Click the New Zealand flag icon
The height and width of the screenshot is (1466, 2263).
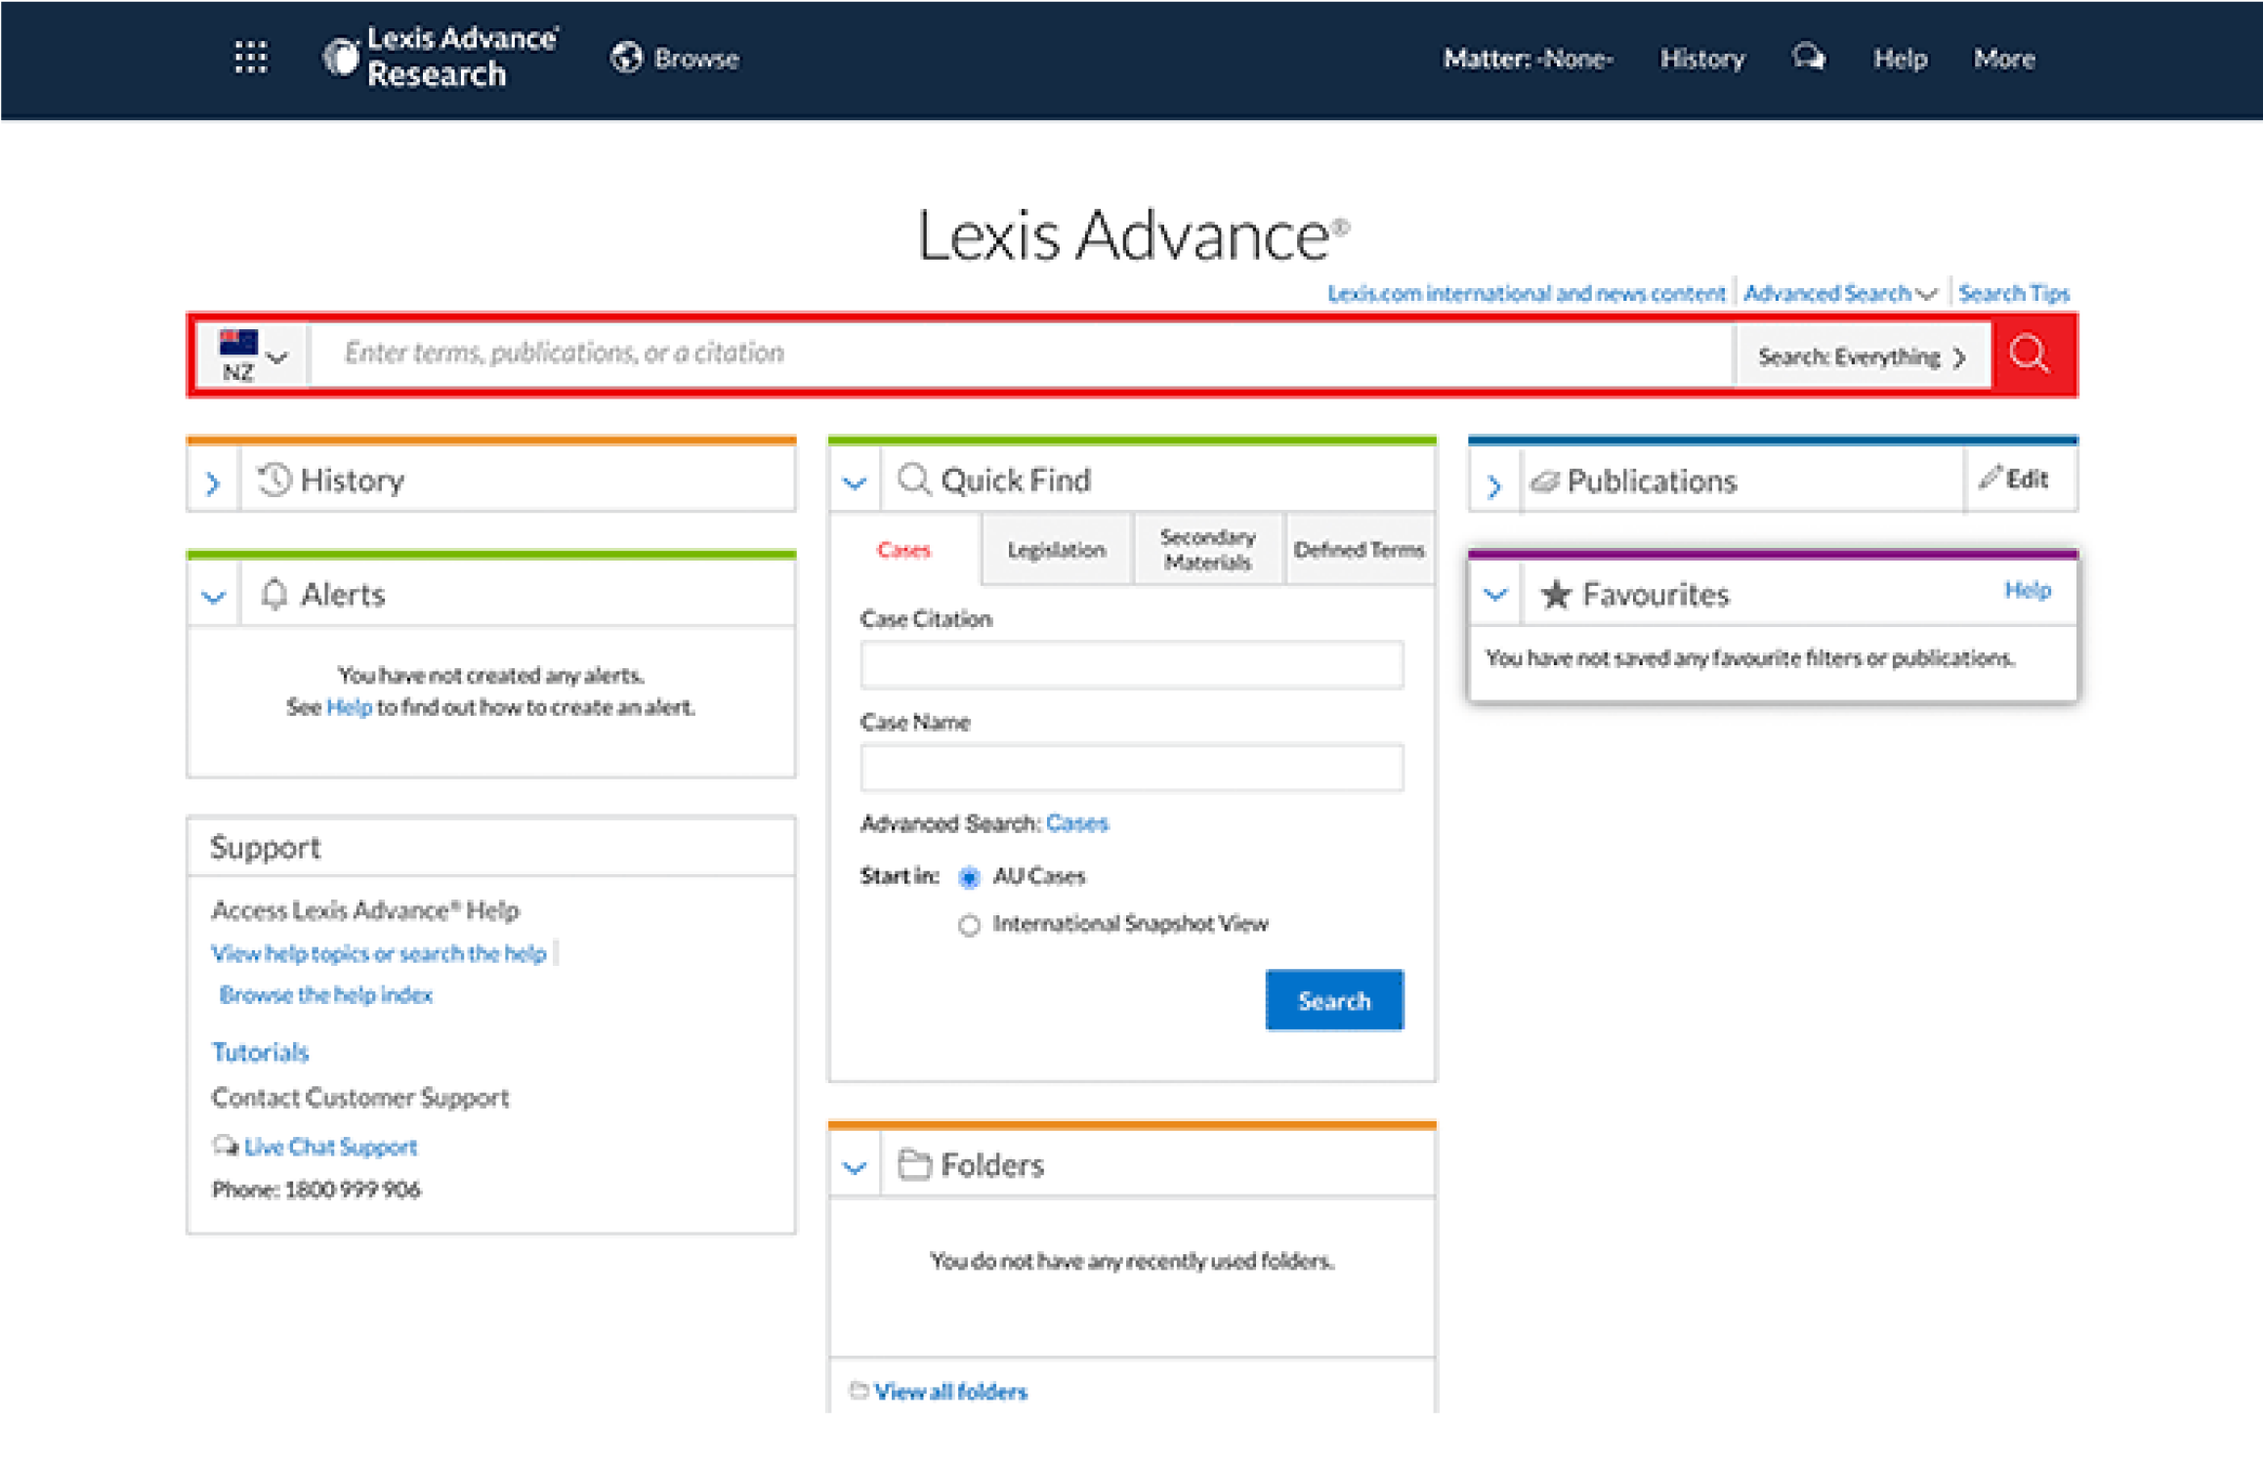coord(238,342)
